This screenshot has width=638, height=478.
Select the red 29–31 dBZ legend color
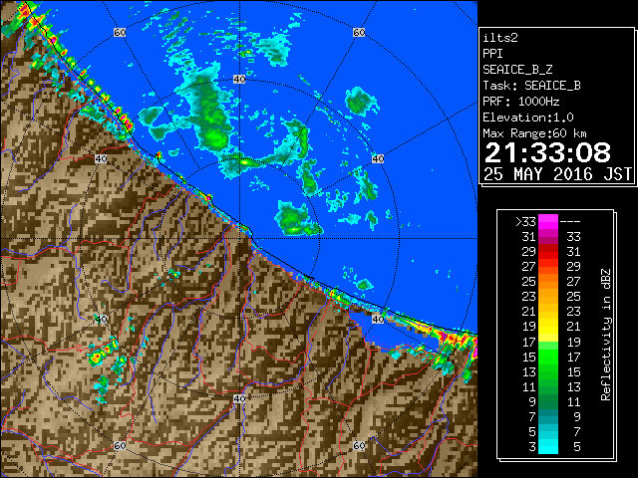[548, 252]
